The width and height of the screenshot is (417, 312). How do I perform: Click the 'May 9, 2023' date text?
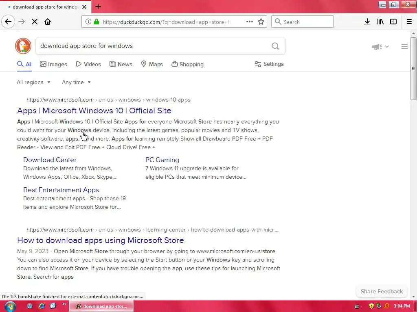(x=33, y=251)
